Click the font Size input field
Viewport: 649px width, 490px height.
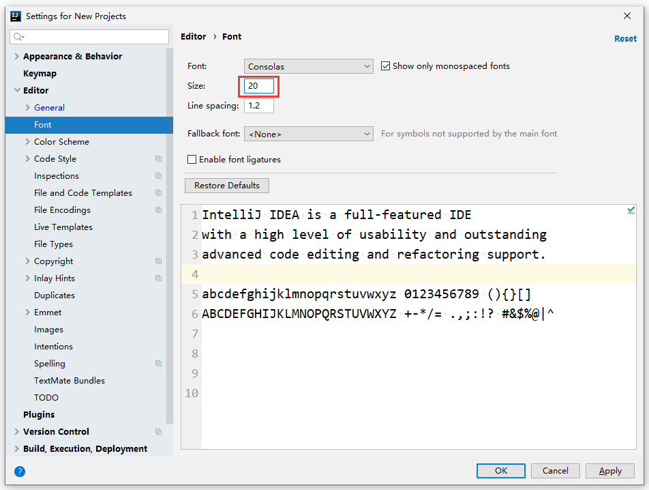258,86
